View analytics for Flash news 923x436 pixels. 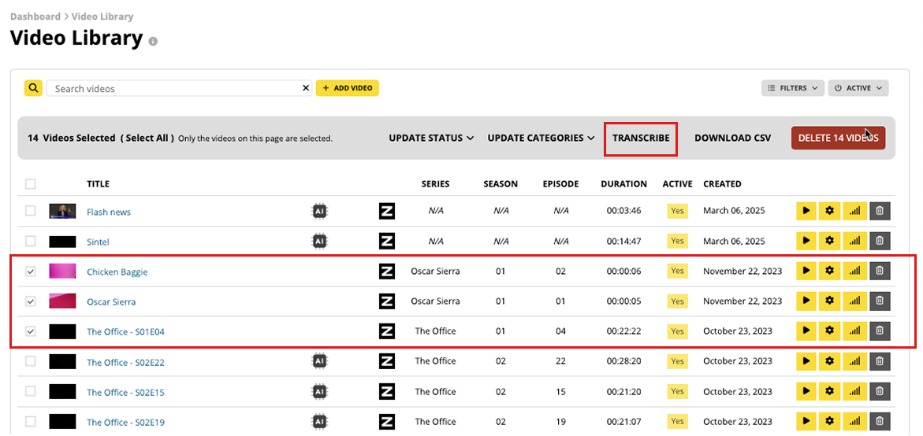pyautogui.click(x=854, y=210)
